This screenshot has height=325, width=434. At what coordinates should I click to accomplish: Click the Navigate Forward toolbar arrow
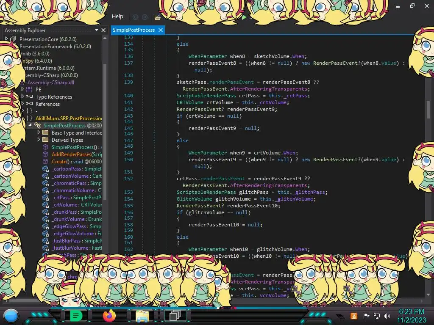[x=145, y=17]
